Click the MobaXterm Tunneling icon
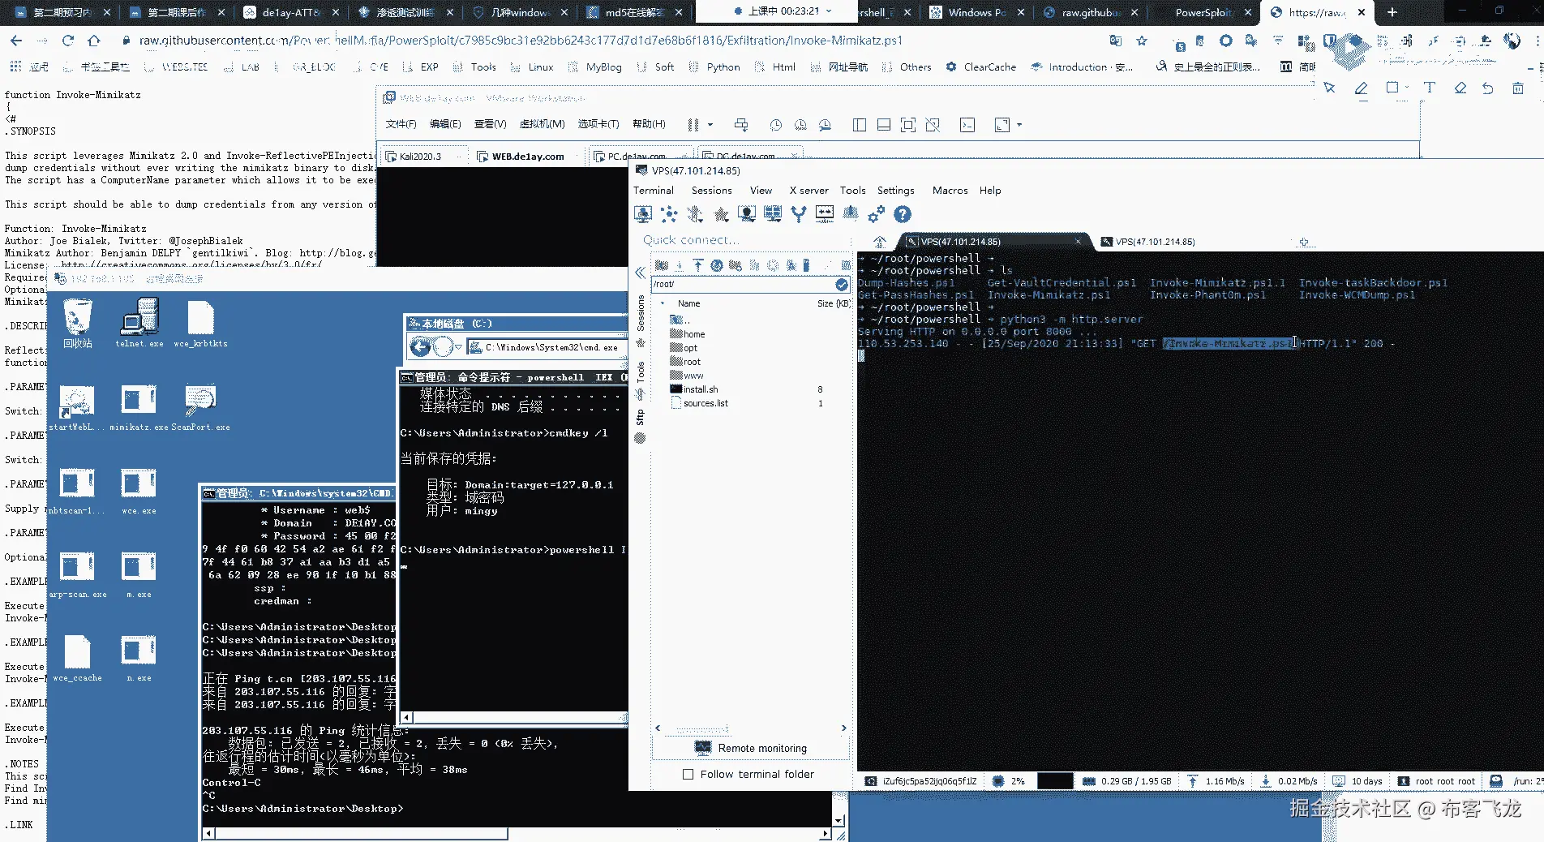 point(825,214)
